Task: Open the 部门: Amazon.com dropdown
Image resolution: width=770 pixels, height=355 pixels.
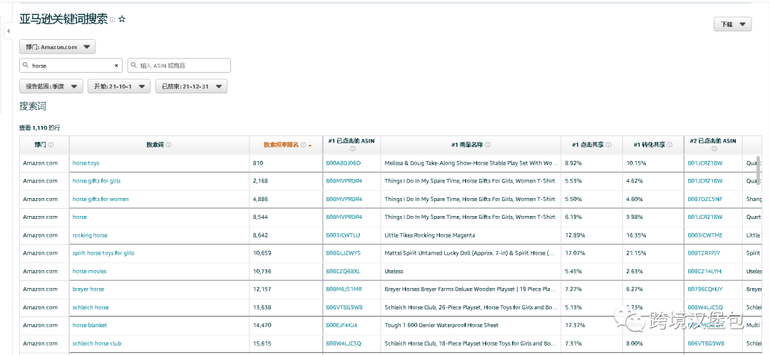Action: tap(58, 47)
